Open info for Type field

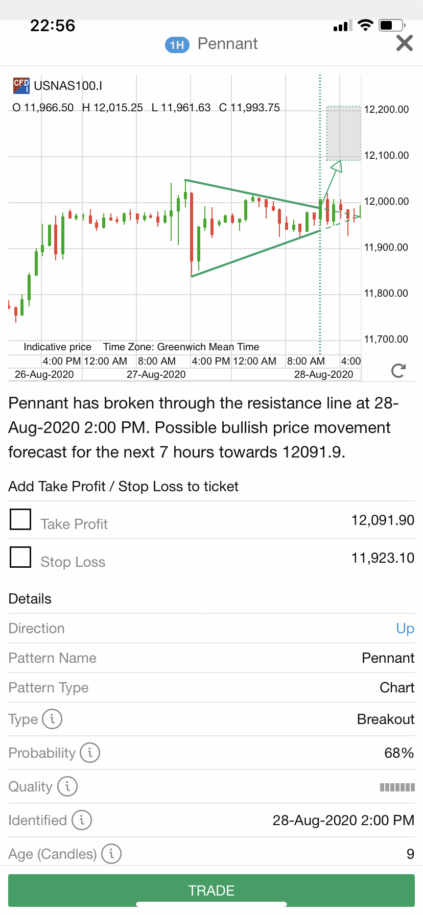(x=52, y=719)
